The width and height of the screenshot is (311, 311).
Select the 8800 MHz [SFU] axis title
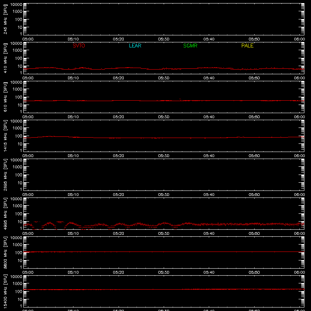5,252
